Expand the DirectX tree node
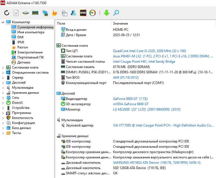The width and height of the screenshot is (216, 178). (3, 103)
